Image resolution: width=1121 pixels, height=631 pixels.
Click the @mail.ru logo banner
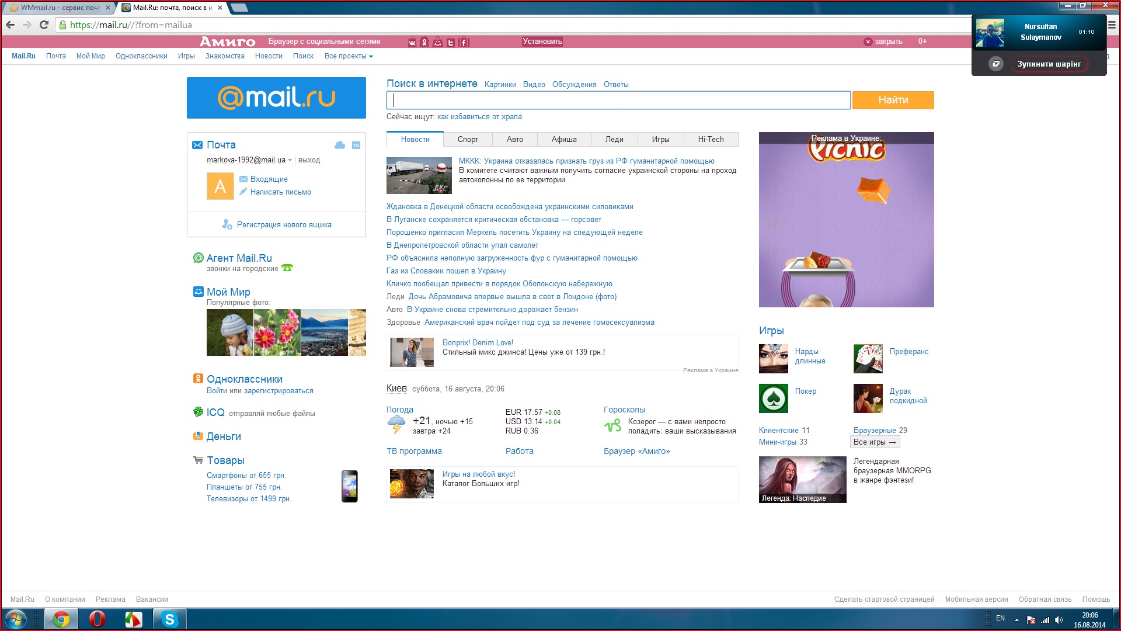[276, 98]
